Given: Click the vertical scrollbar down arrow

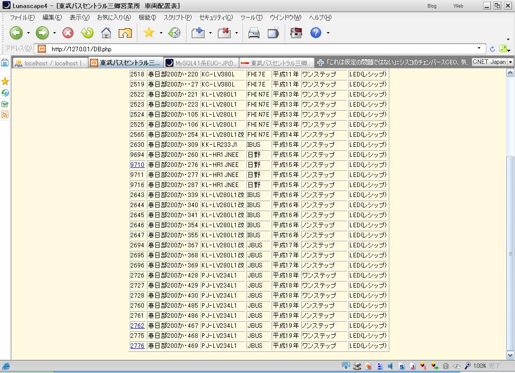Looking at the screenshot, I should [510, 355].
